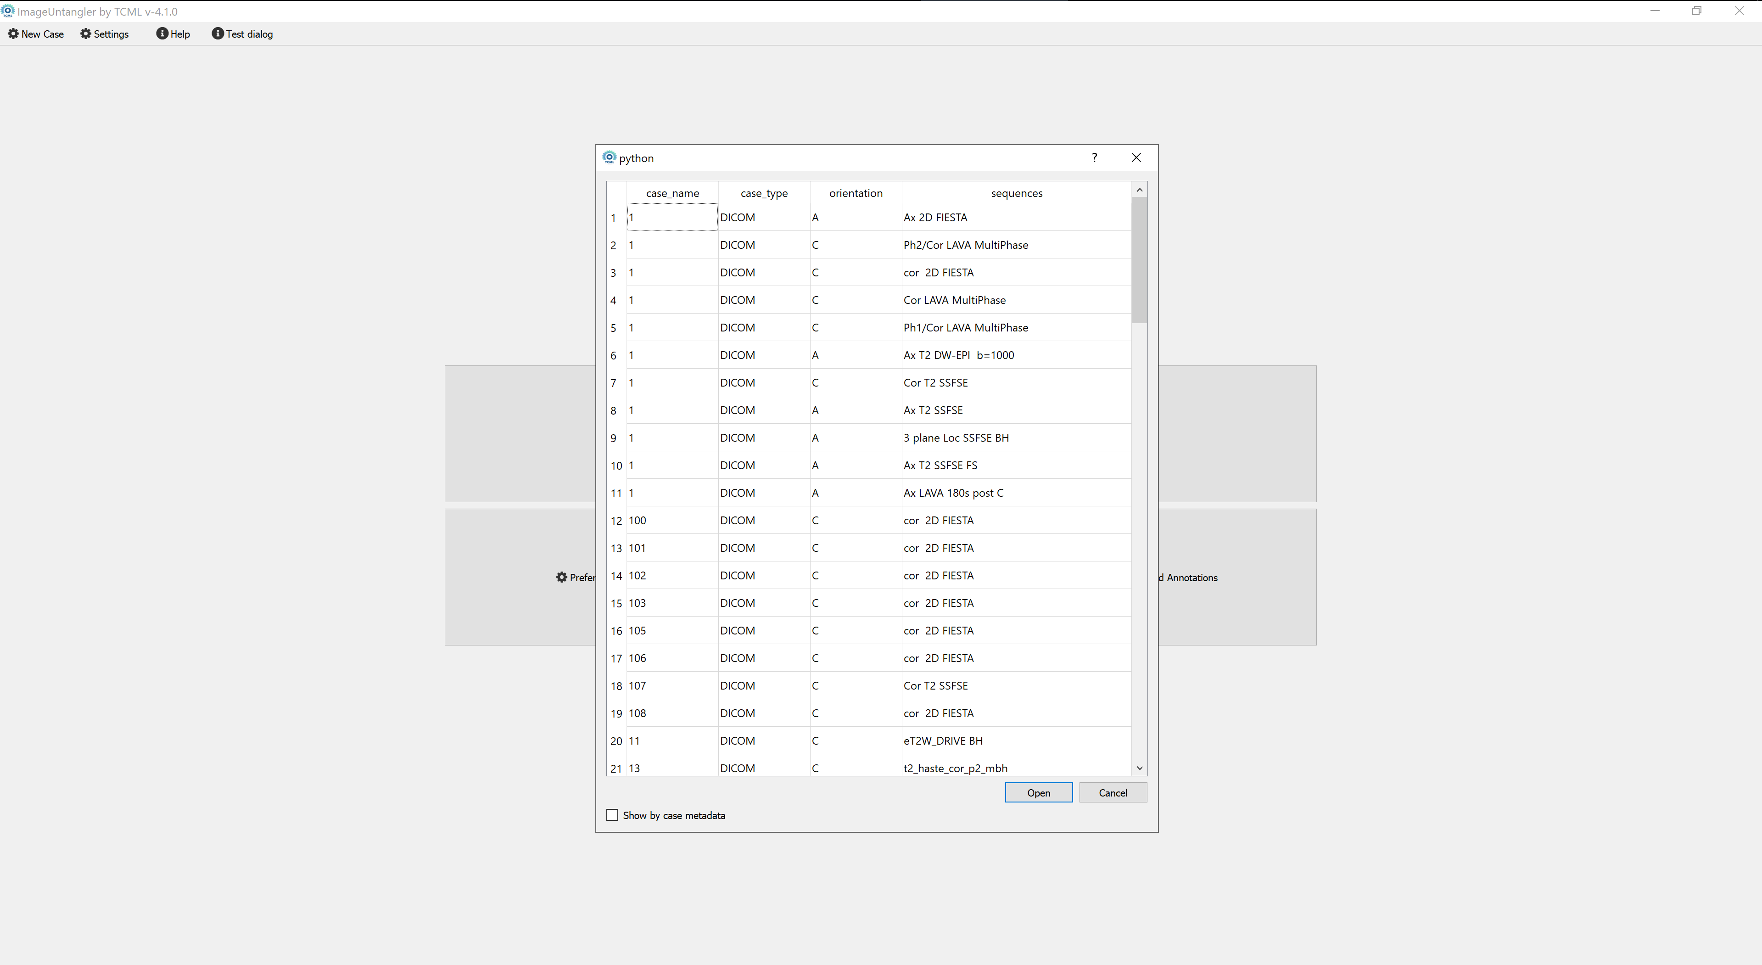1762x965 pixels.
Task: Open the Help menu
Action: [x=173, y=34]
